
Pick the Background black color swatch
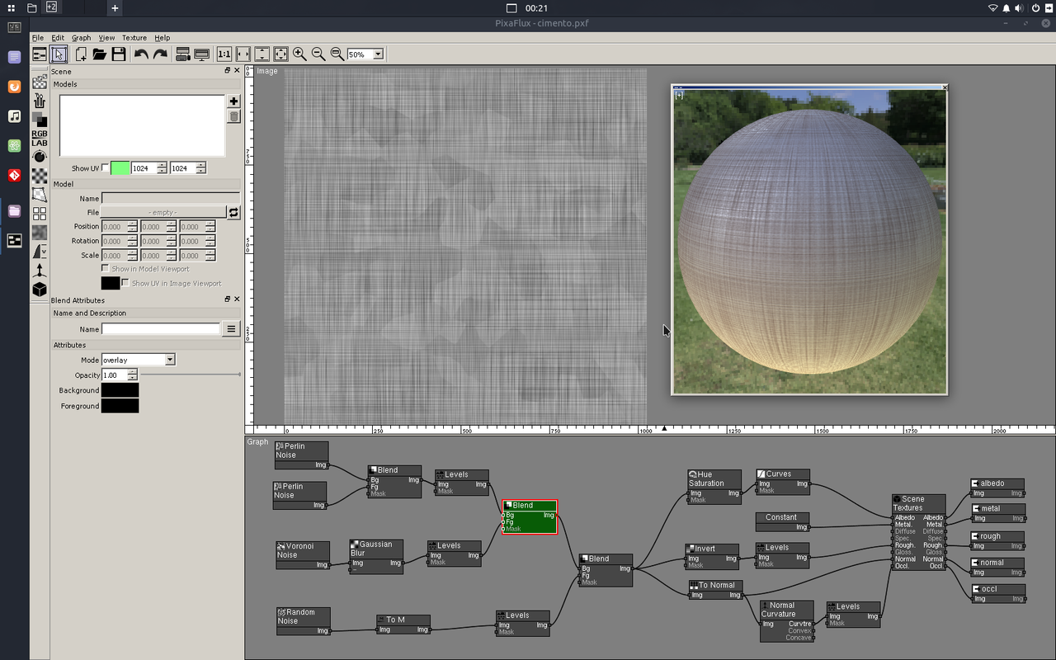(x=120, y=390)
